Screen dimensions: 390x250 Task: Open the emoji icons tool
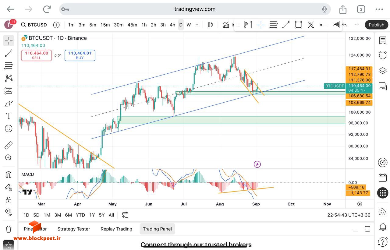[x=9, y=129]
